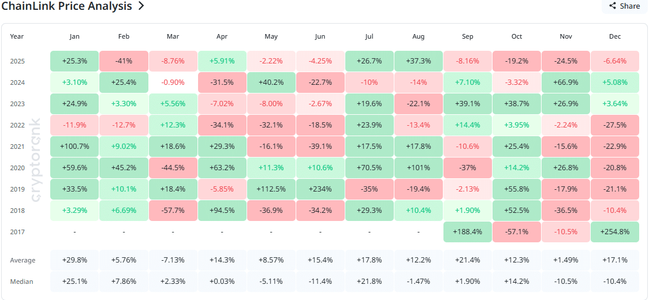Screen dimensions: 649x300
Task: Select the Jan column header
Action: [x=74, y=36]
